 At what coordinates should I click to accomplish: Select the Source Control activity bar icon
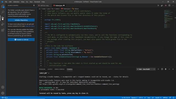[3, 18]
